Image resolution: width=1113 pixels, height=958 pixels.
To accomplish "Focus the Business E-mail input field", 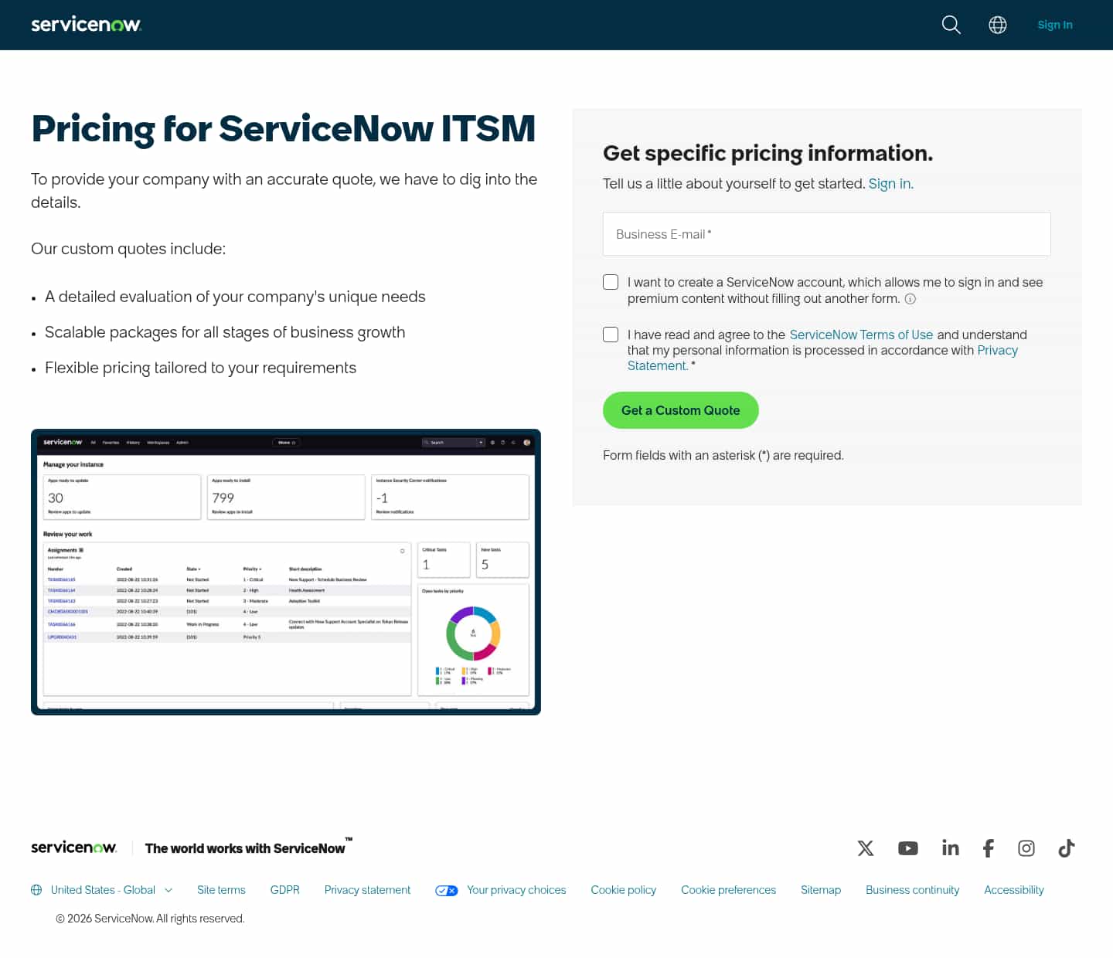I will [827, 234].
